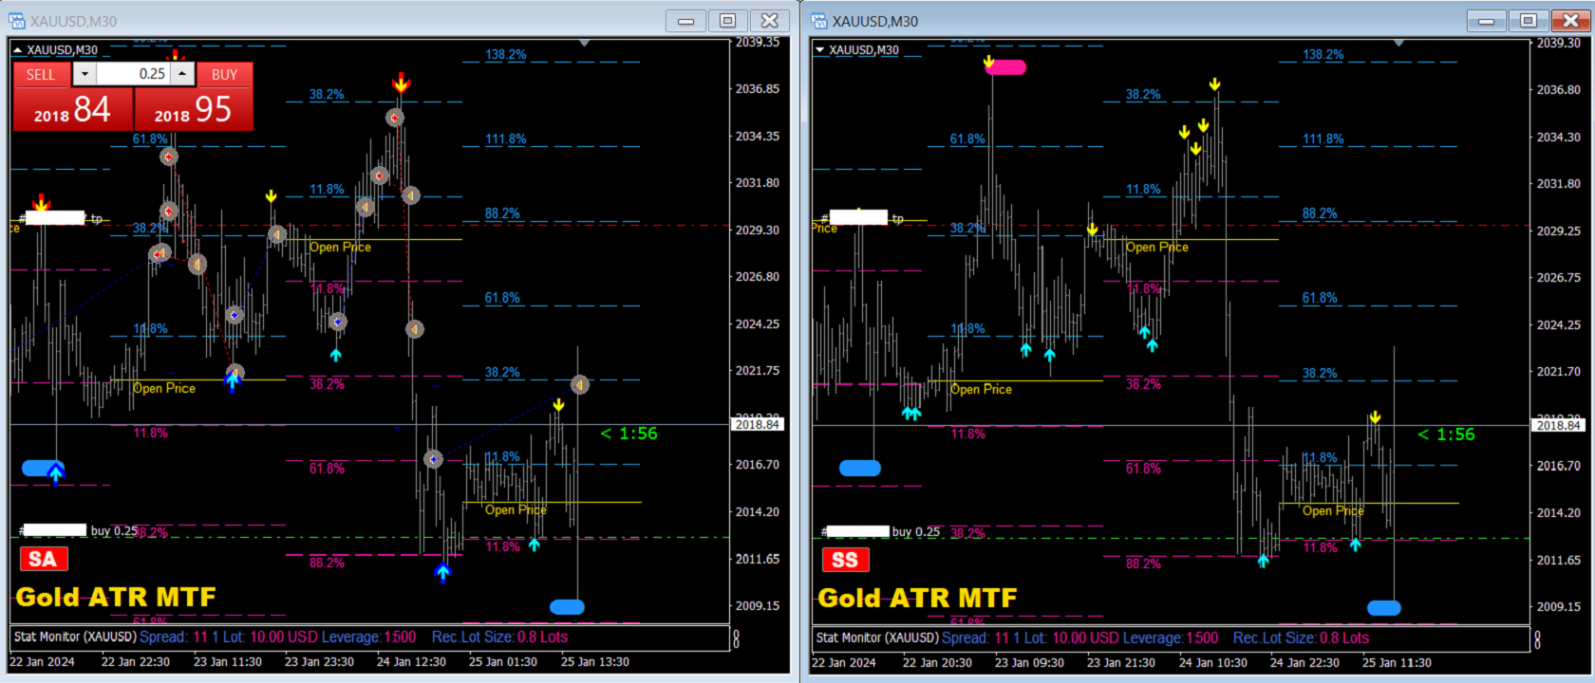
Task: Click 'Rec.Lot Size: 0.8 Lots' in right Stat Monitor
Action: click(1302, 638)
